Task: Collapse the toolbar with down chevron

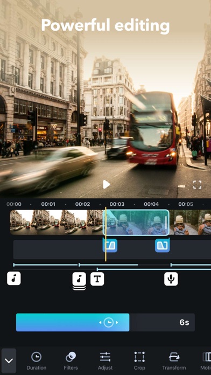Action: pos(9,360)
